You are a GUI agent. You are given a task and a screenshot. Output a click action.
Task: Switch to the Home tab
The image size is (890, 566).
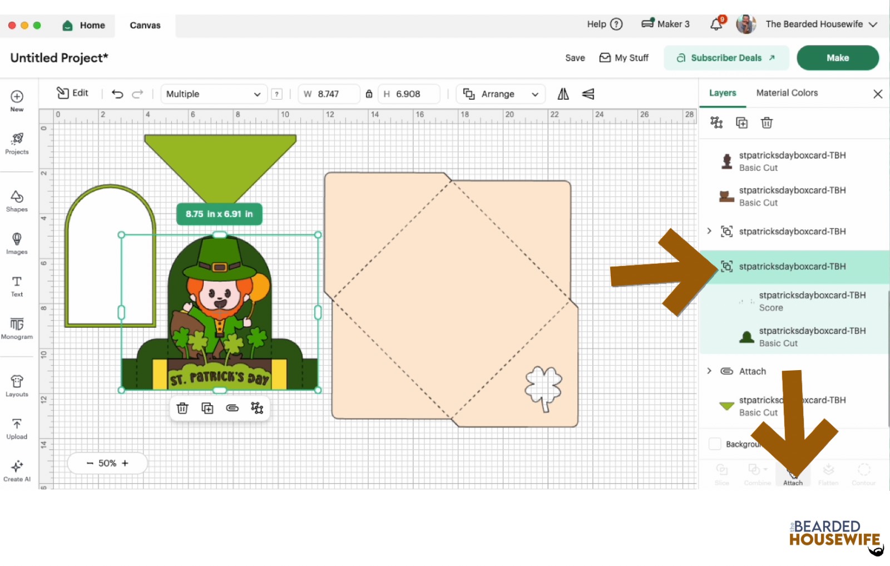click(x=85, y=26)
